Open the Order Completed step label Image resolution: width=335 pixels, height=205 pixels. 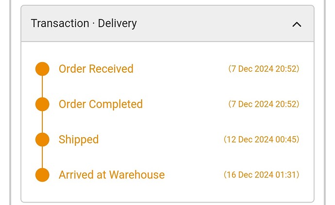[100, 104]
